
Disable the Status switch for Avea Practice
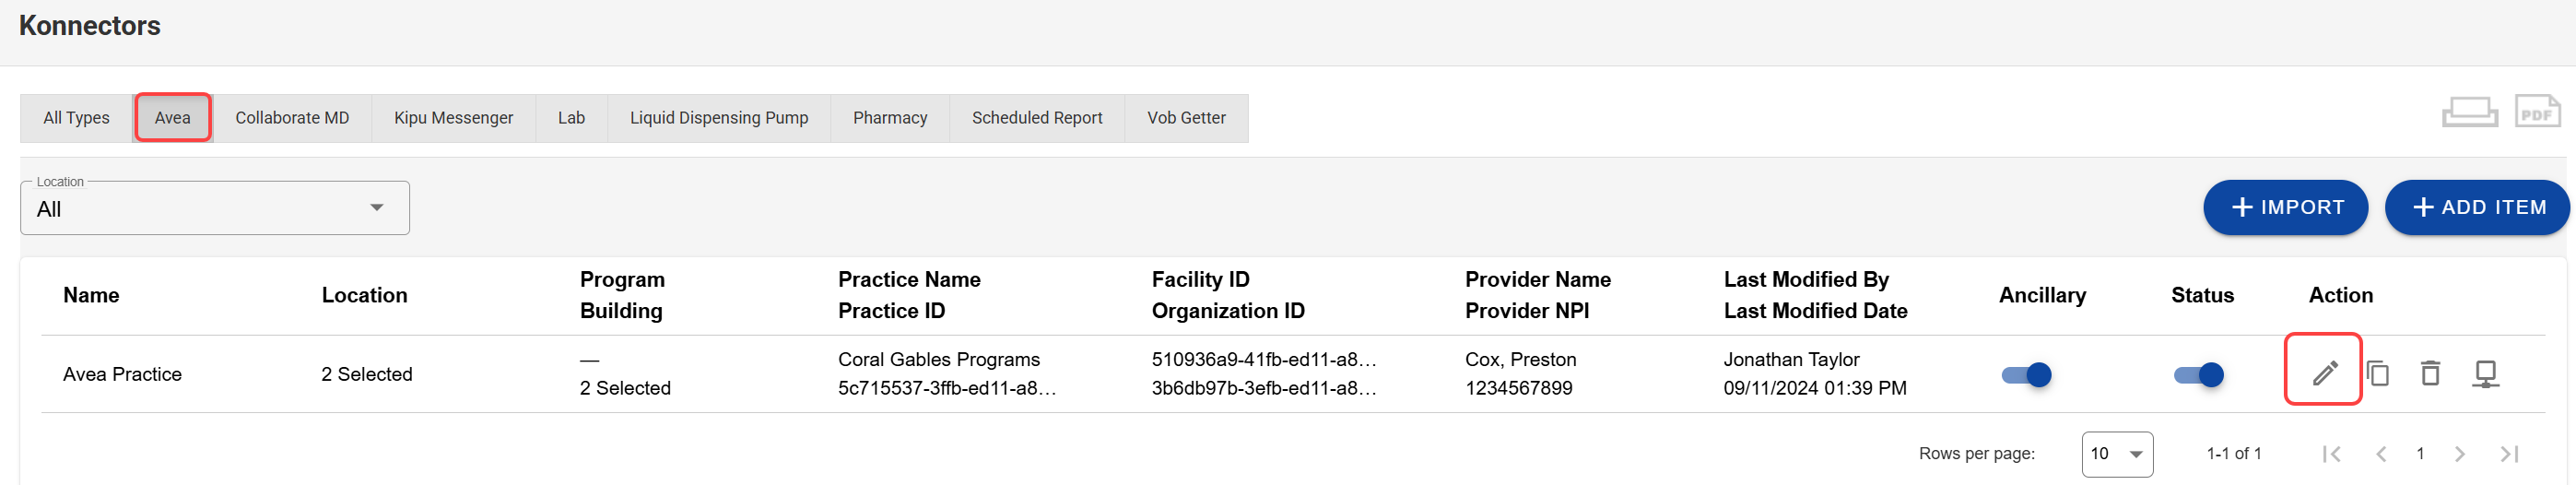coord(2198,375)
